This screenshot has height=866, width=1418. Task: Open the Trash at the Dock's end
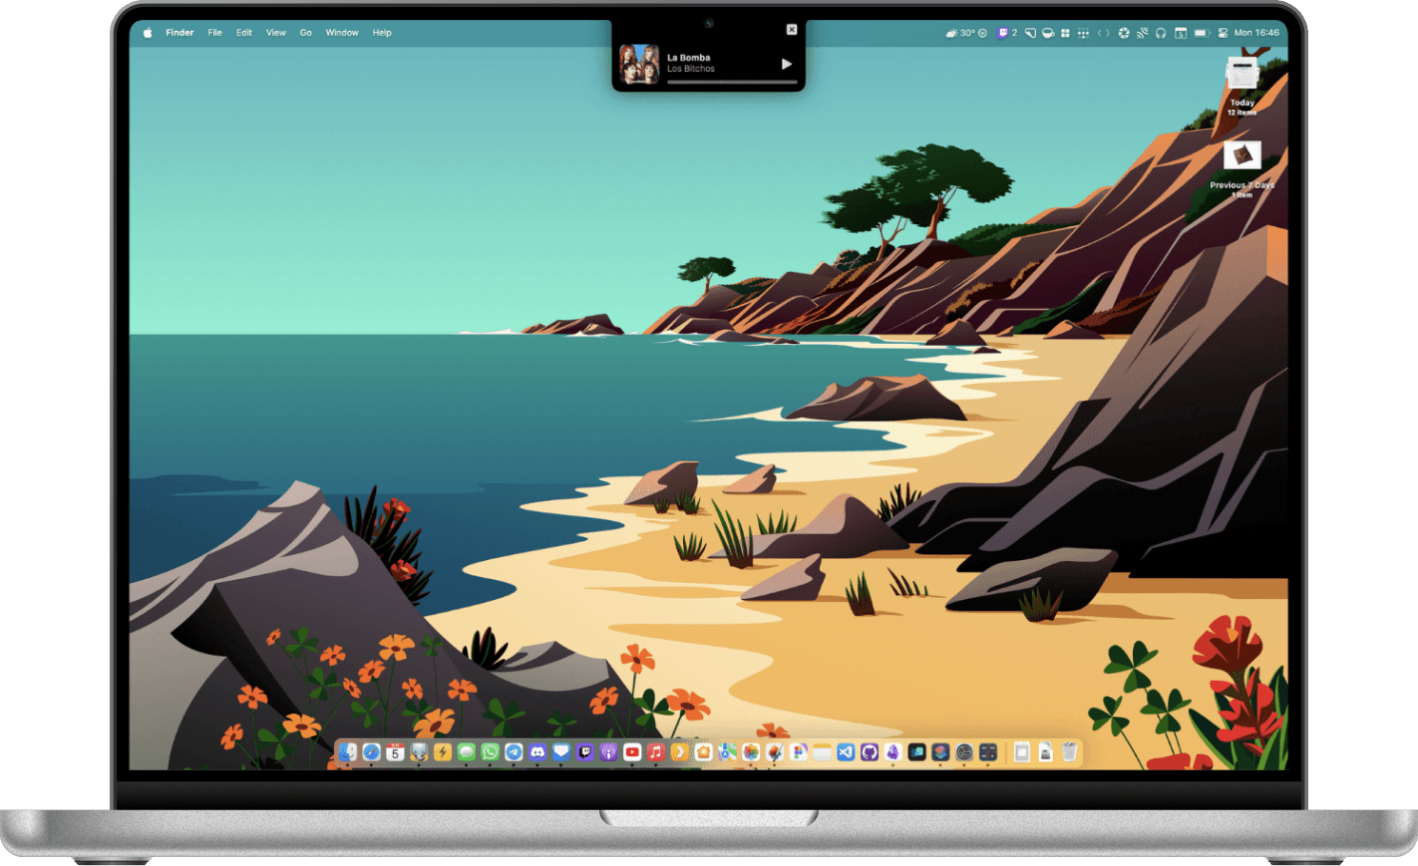pos(1069,753)
